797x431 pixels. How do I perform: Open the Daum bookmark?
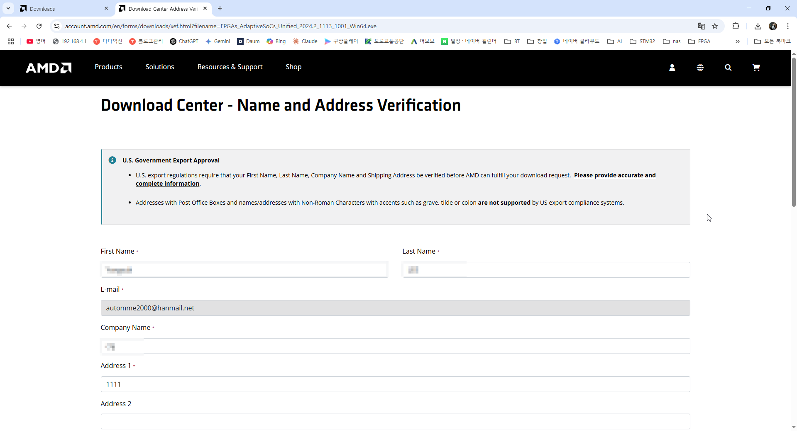click(x=248, y=41)
